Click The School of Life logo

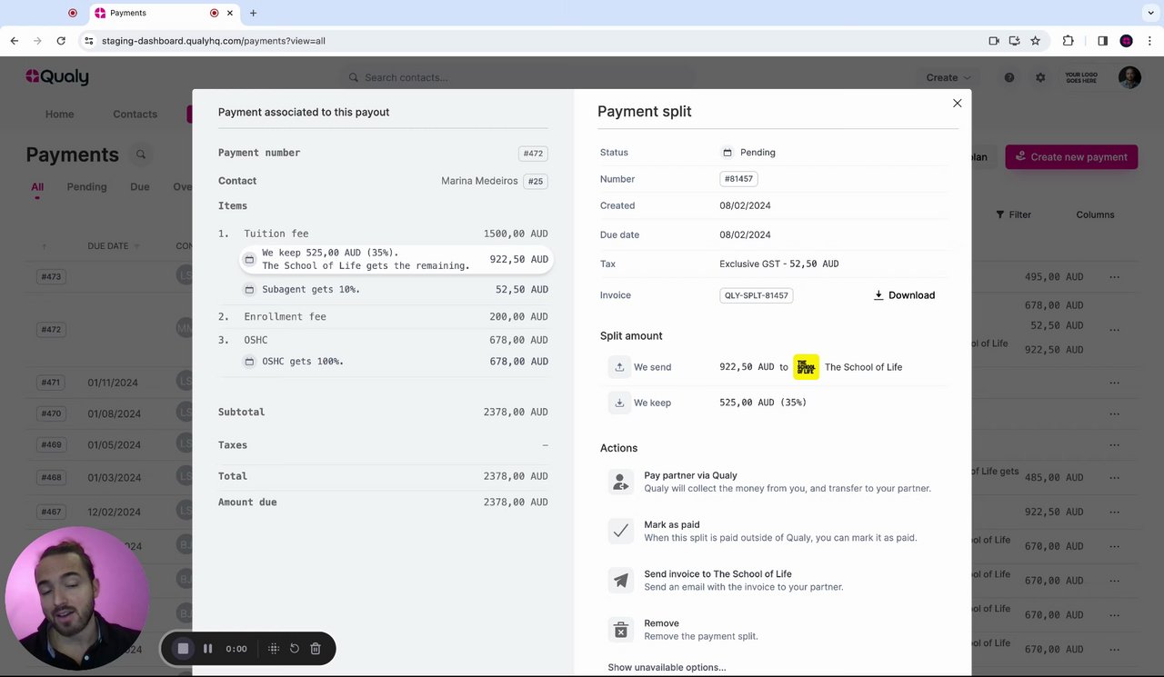pyautogui.click(x=806, y=367)
